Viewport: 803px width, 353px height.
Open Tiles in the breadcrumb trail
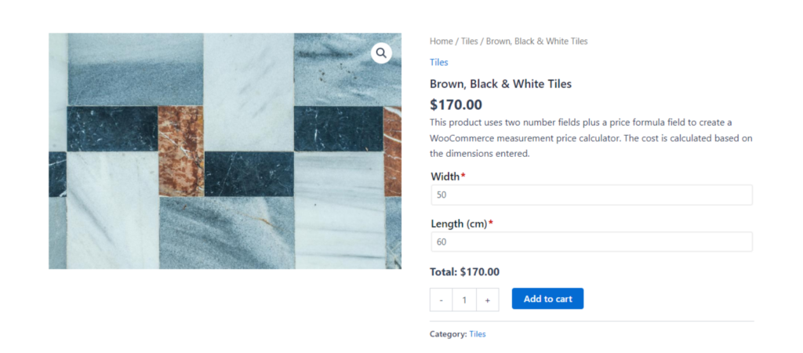click(469, 41)
